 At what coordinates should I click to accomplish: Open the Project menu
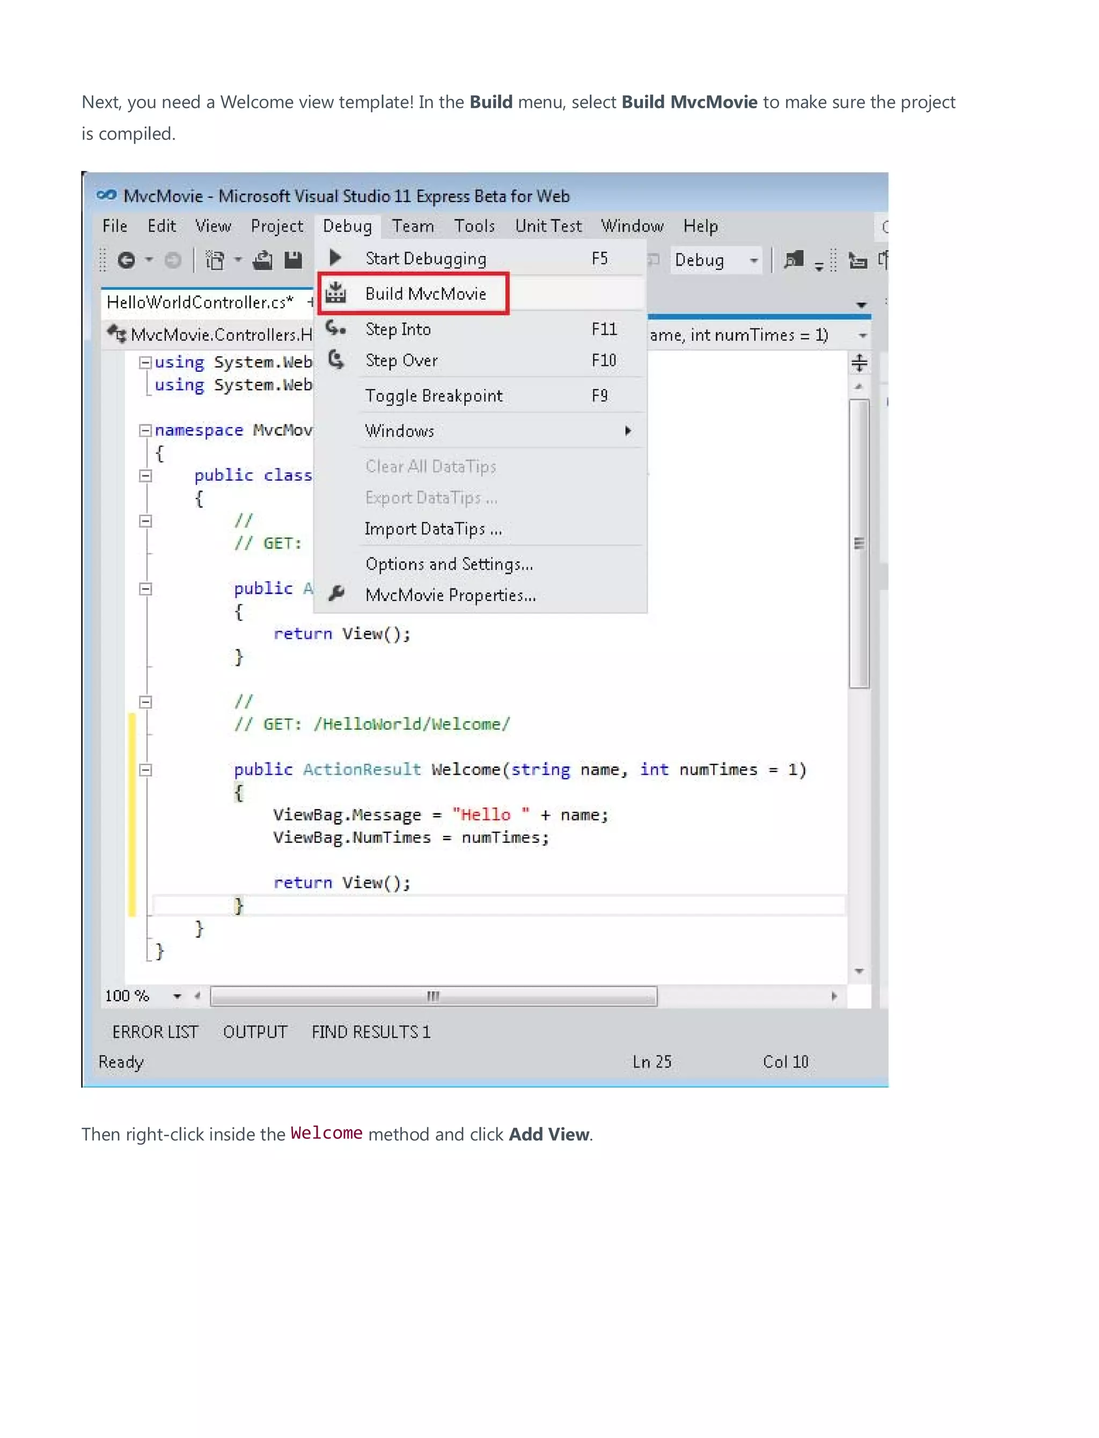coord(277,226)
